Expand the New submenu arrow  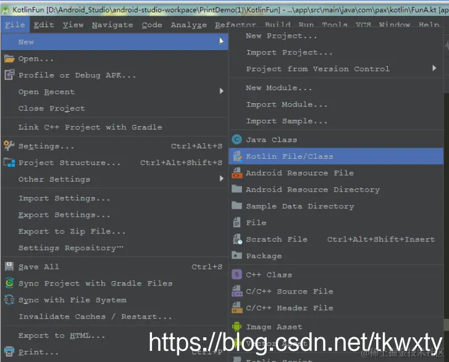221,41
